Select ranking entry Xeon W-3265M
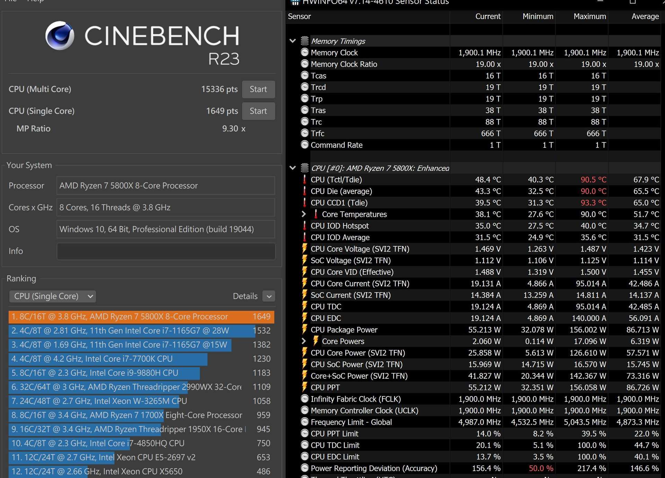Viewport: 665px width, 478px height. pyautogui.click(x=141, y=401)
